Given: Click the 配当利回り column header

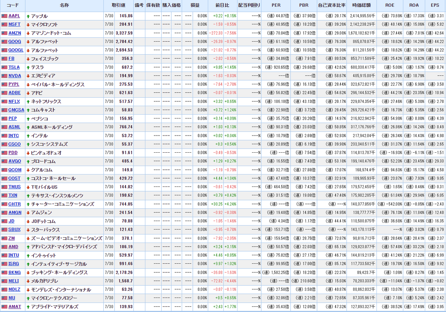Looking at the screenshot, I should pyautogui.click(x=249, y=6).
